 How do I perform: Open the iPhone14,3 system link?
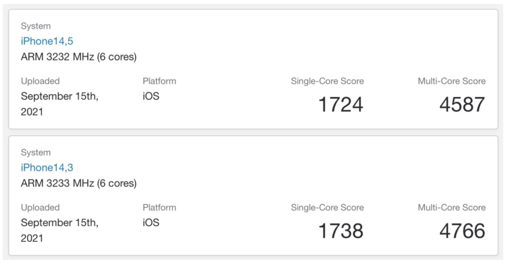(x=47, y=168)
